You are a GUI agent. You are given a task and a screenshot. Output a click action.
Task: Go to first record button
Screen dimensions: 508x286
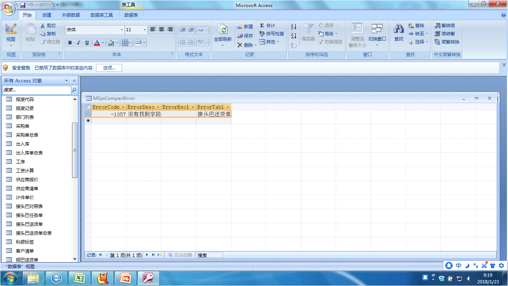pyautogui.click(x=100, y=255)
